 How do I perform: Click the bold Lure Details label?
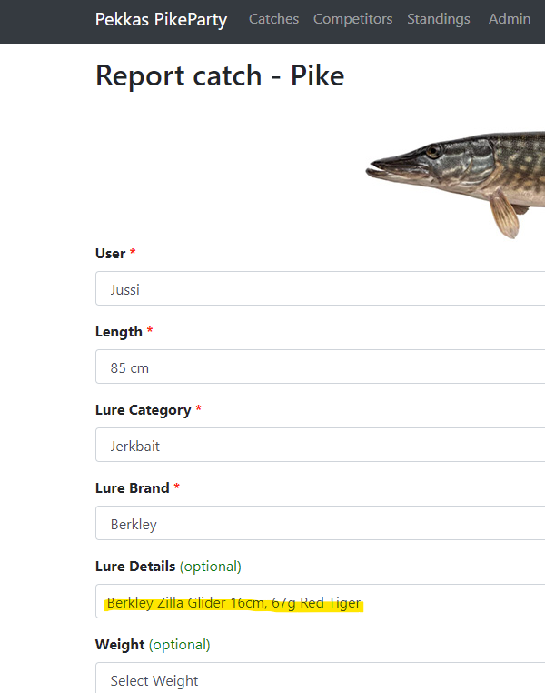134,567
